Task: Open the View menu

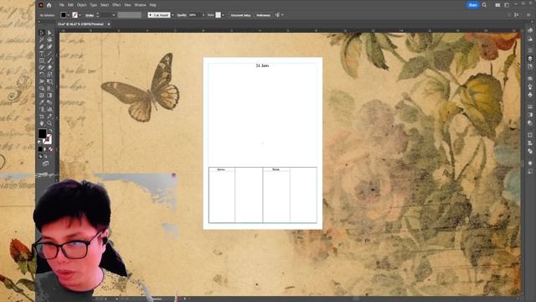Action: [127, 5]
